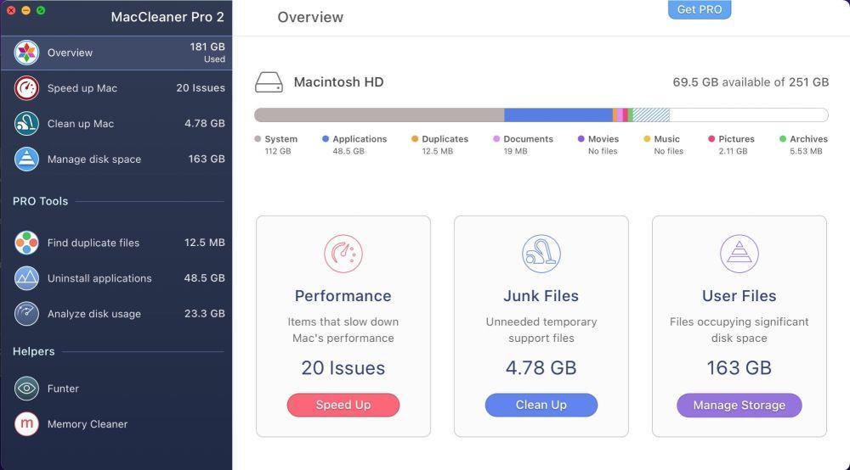Click the blue Clean Up button
This screenshot has height=470, width=850.
click(x=541, y=405)
